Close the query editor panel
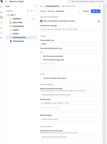The height and width of the screenshot is (144, 107). (100, 6)
